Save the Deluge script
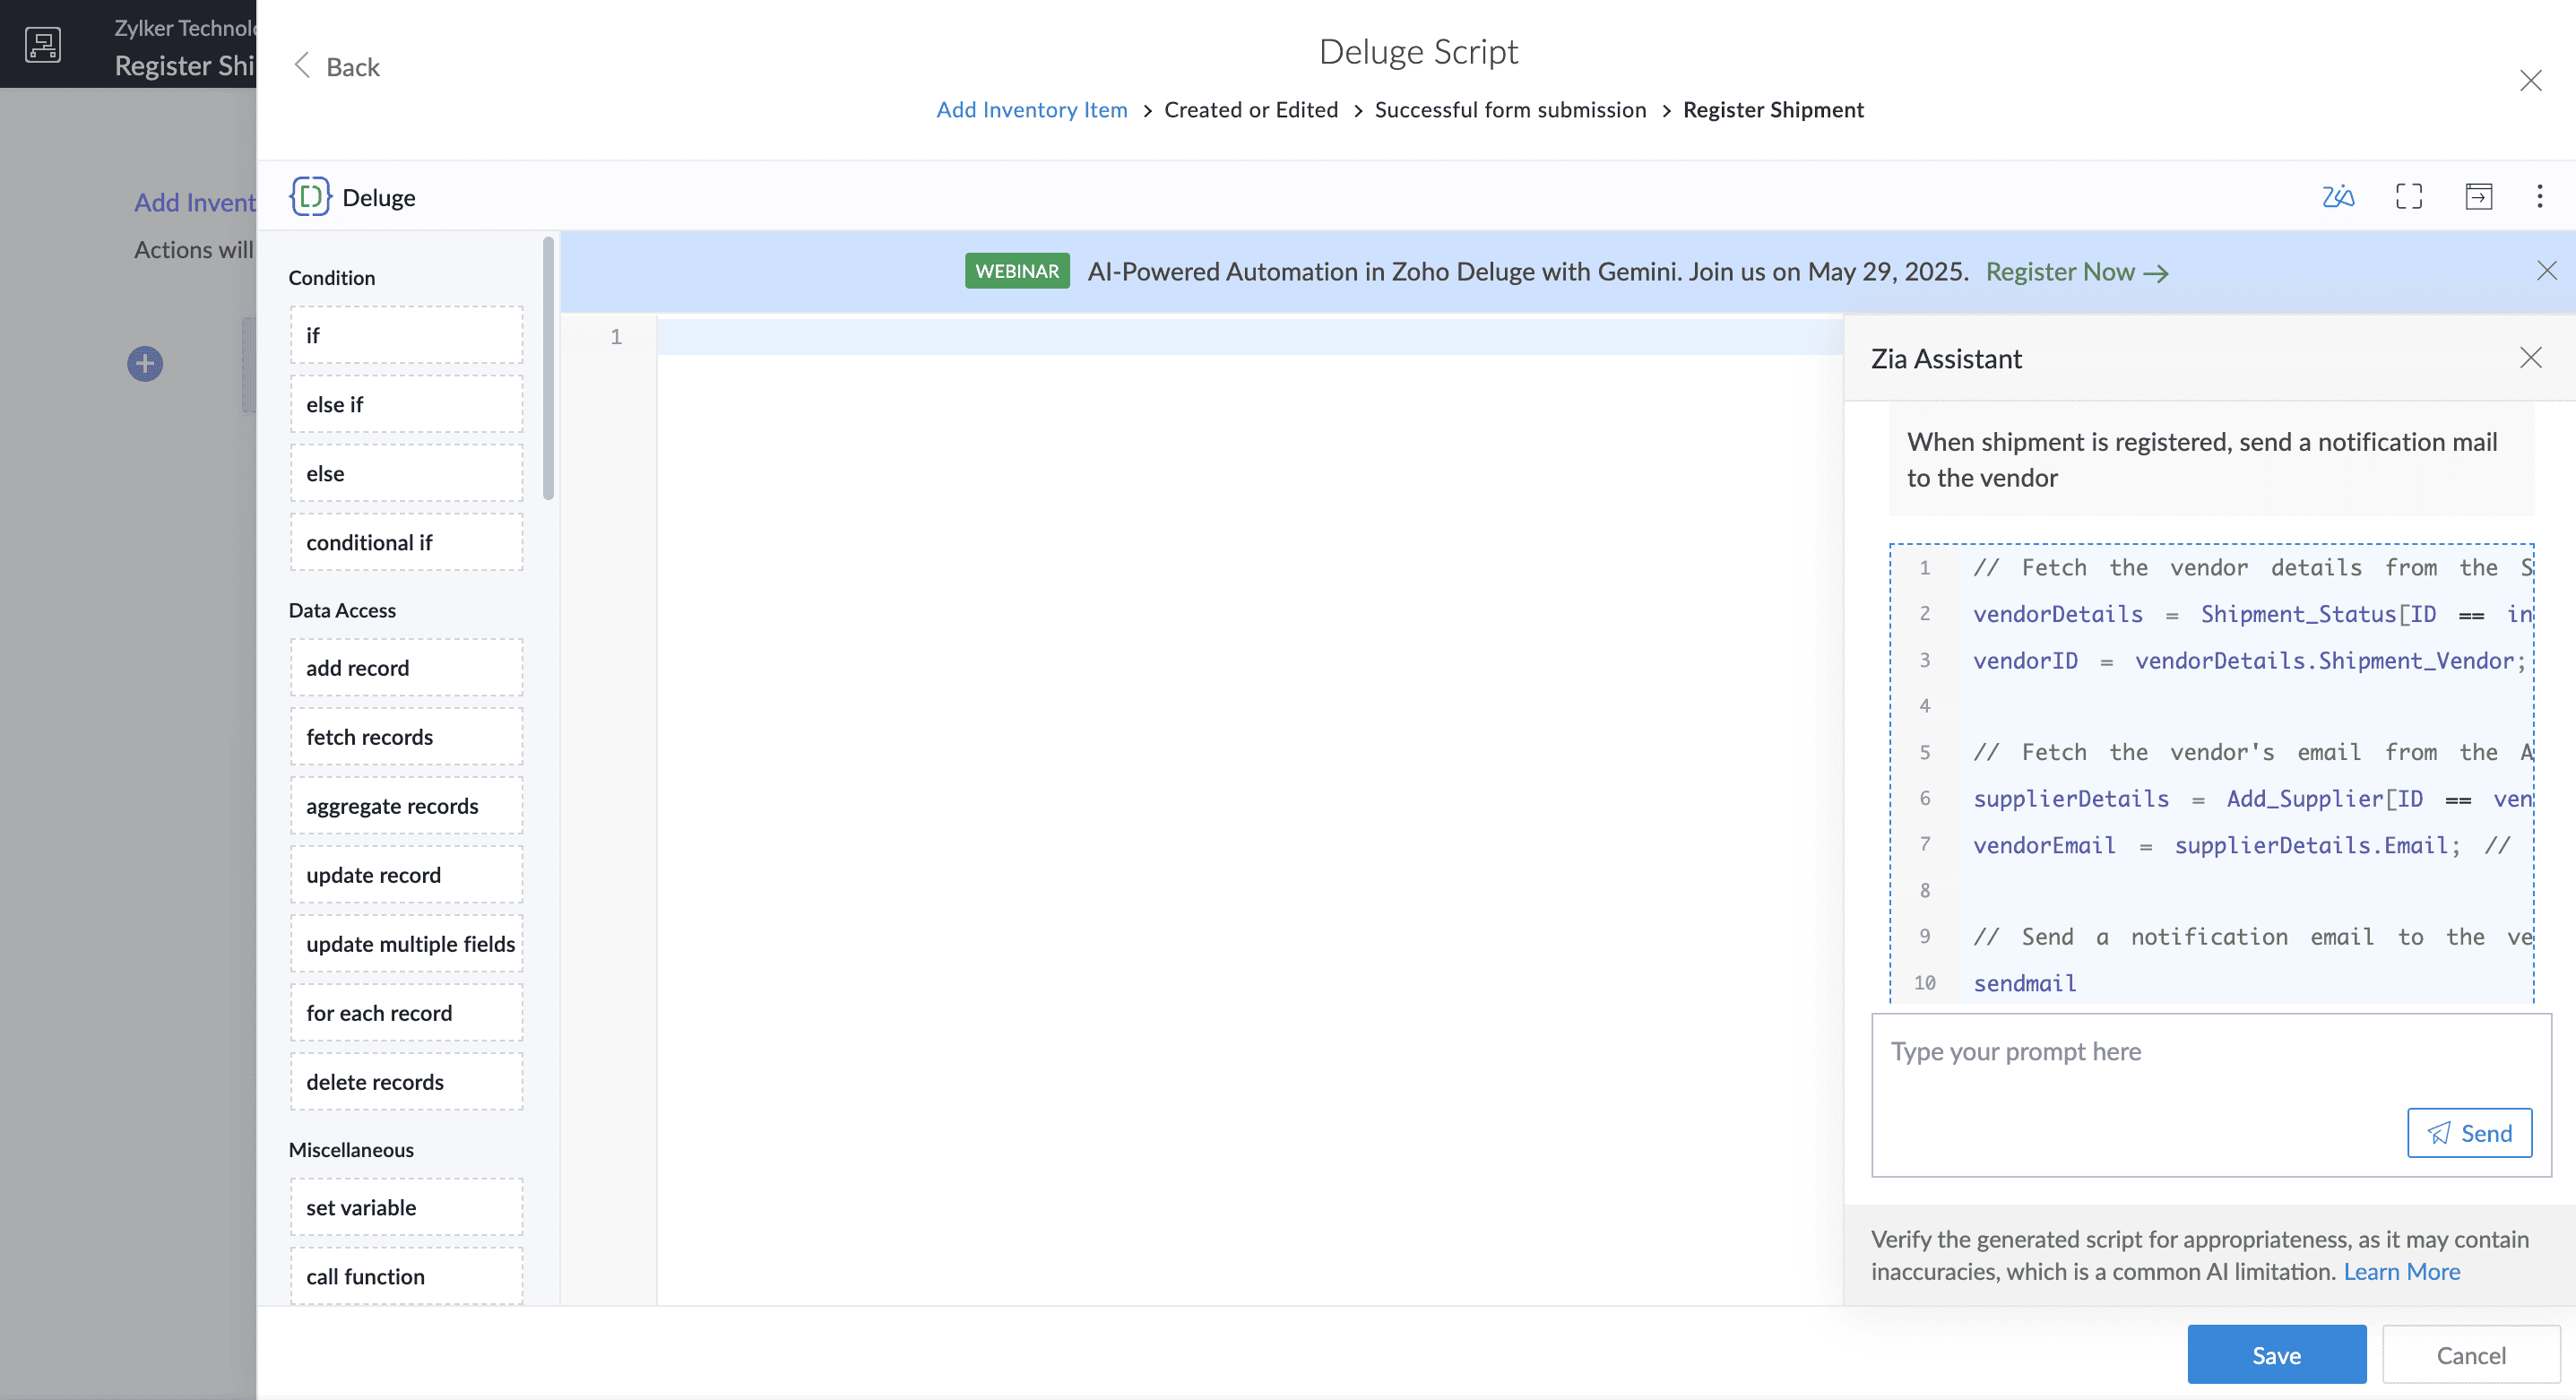This screenshot has width=2576, height=1400. 2276,1354
